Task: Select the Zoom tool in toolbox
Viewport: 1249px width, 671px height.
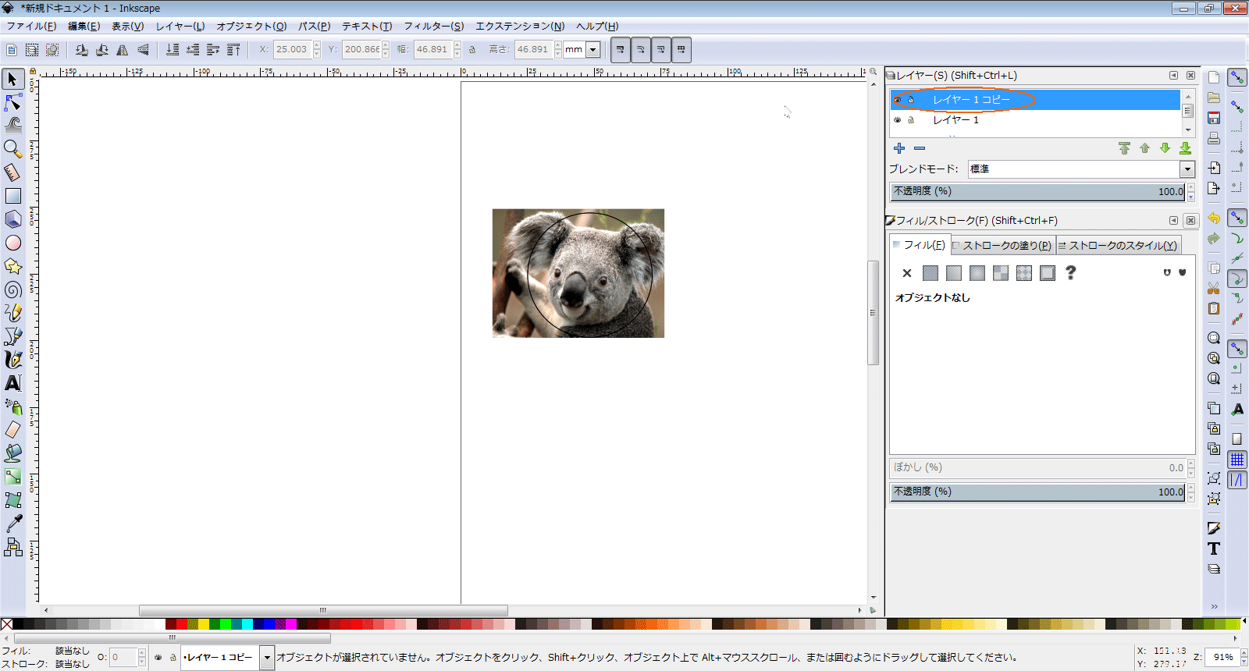Action: [x=13, y=148]
